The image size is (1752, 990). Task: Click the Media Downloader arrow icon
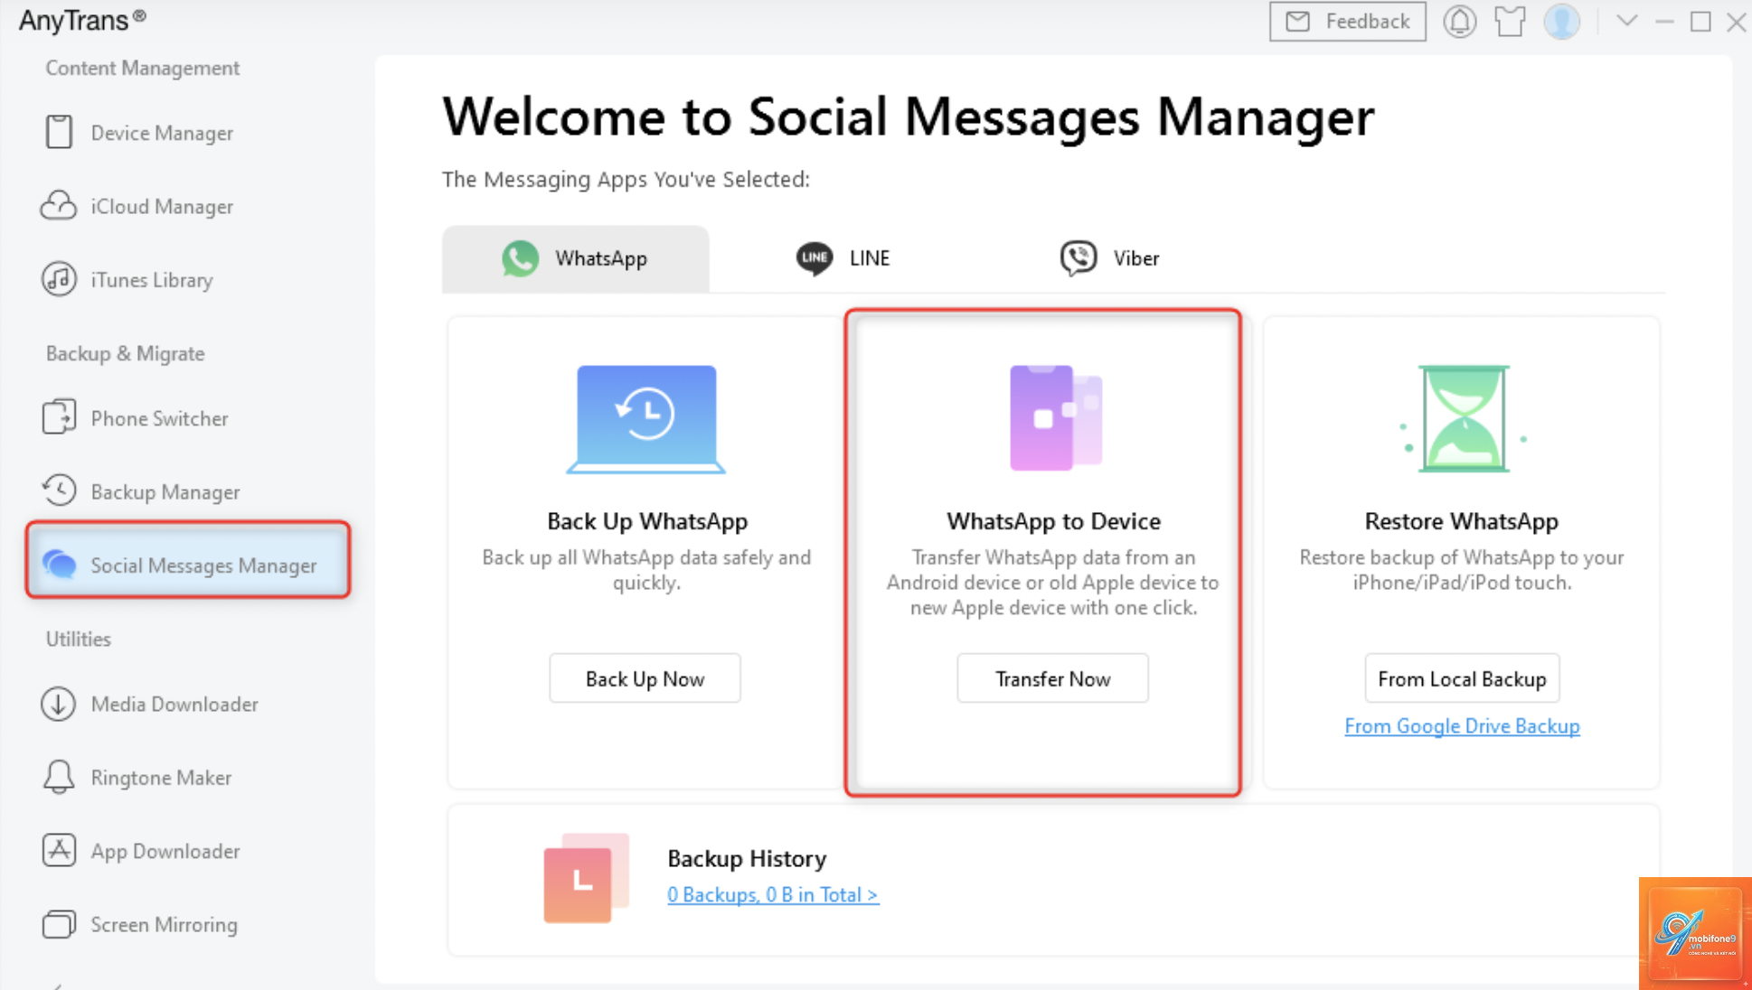(59, 704)
